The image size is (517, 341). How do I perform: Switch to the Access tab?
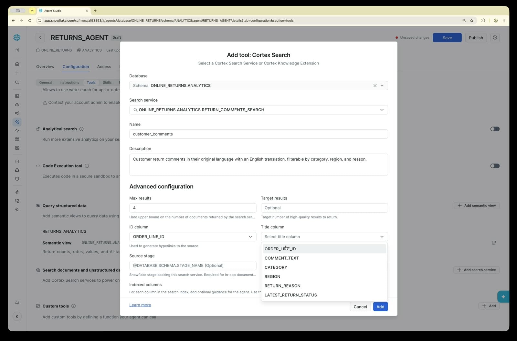click(x=104, y=66)
